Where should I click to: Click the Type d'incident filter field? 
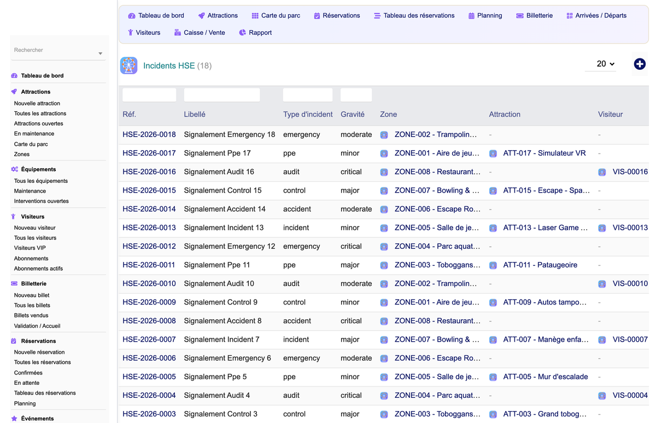(308, 95)
